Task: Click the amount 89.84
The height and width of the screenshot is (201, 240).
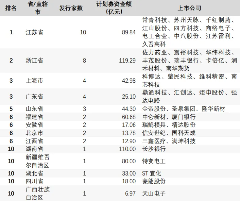Action: [129, 32]
